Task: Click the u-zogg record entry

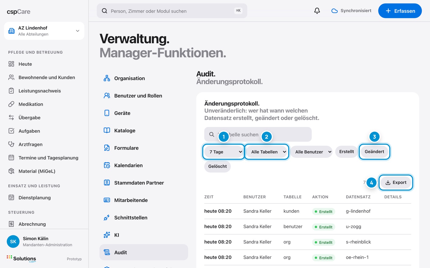Action: coord(353,227)
